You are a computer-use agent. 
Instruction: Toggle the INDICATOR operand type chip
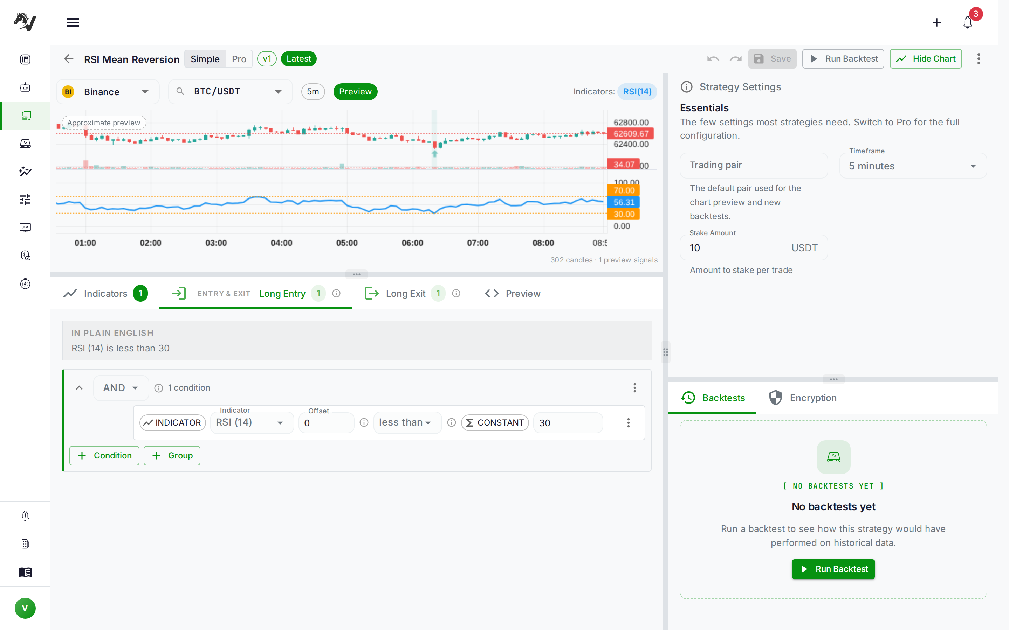coord(173,422)
